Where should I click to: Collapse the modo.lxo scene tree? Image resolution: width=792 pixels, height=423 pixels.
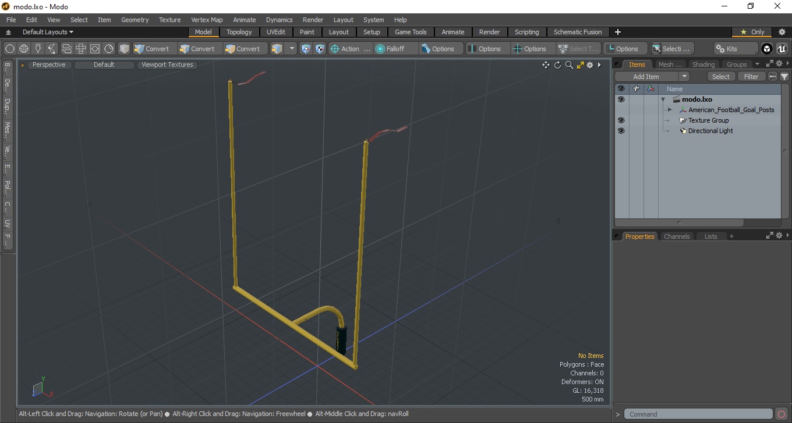(x=663, y=99)
